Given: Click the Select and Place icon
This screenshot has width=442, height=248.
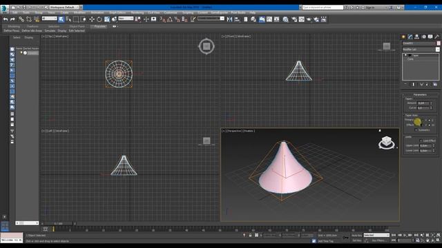Looking at the screenshot, I should pos(114,19).
